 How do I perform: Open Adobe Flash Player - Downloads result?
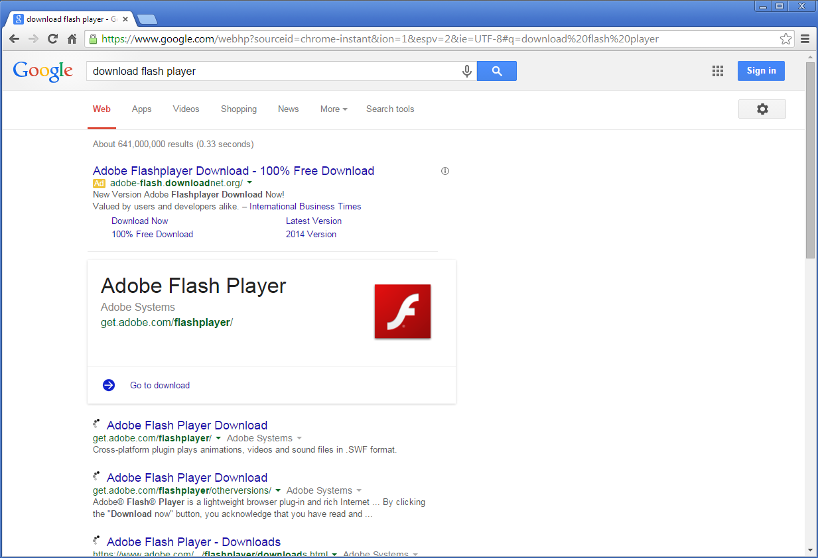[x=194, y=542]
